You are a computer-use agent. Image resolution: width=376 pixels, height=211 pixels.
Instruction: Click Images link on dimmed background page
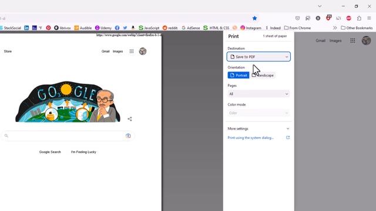point(335,40)
